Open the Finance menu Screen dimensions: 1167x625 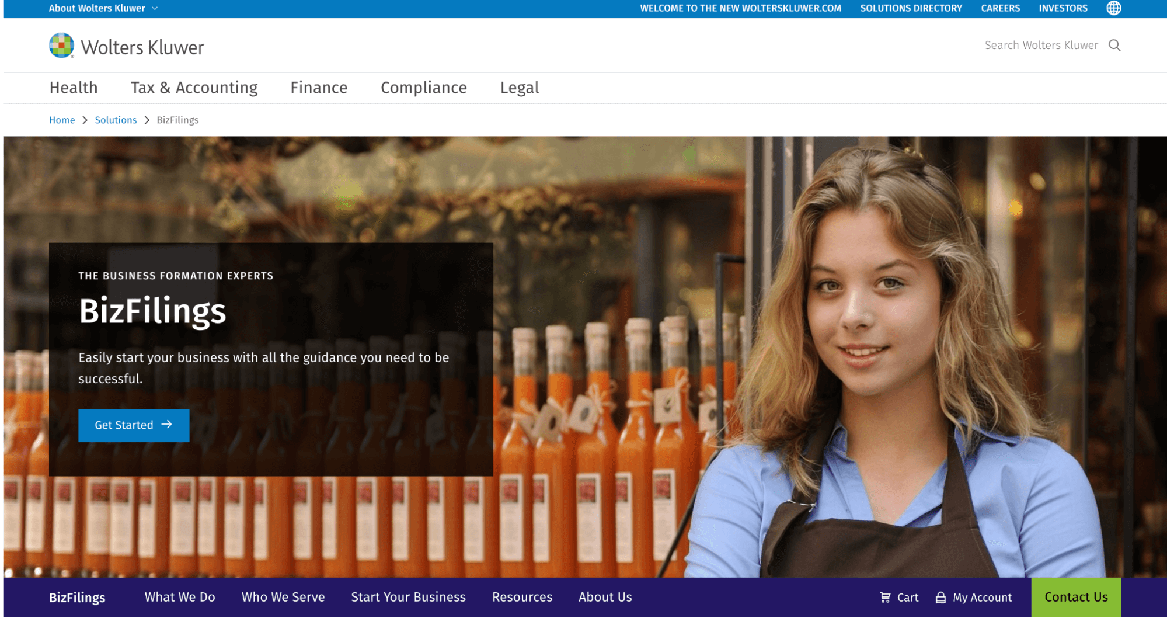point(319,88)
